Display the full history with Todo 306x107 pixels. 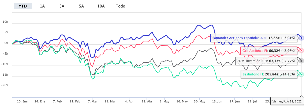(x=120, y=6)
